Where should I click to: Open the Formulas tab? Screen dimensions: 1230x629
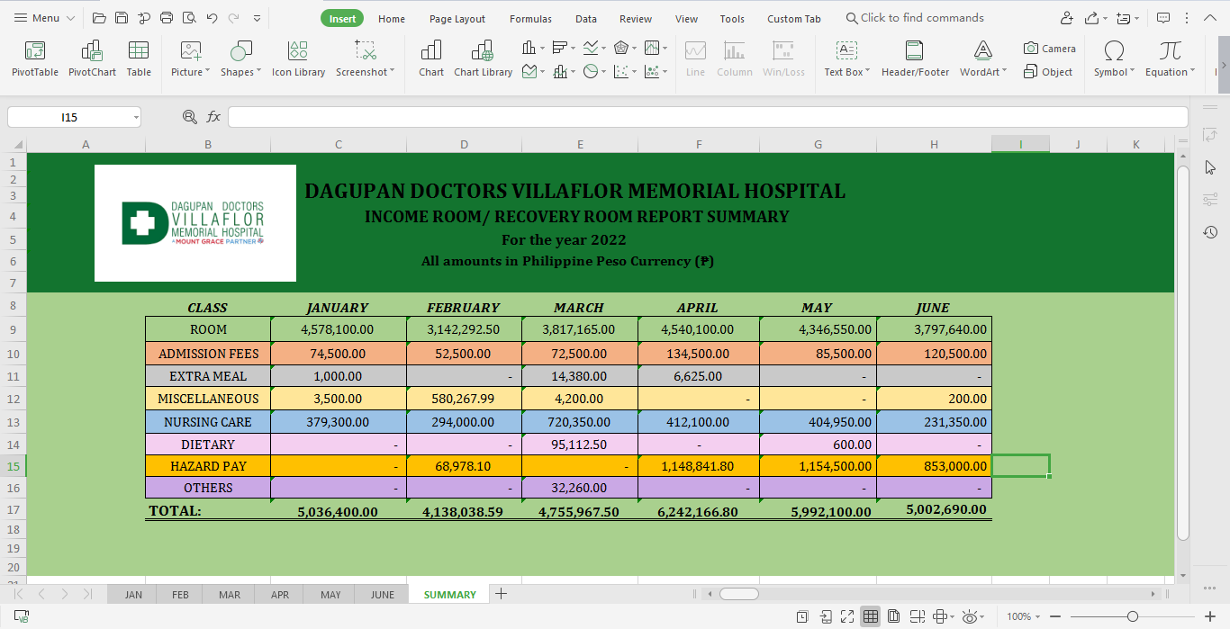[x=530, y=18]
